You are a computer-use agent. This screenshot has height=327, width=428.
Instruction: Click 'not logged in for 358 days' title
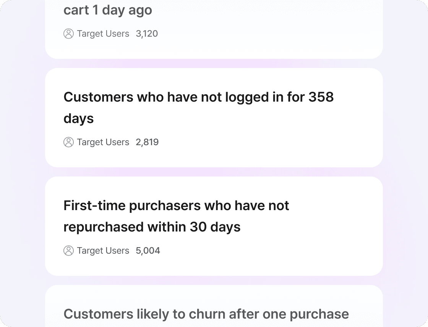pos(198,108)
